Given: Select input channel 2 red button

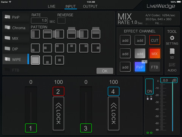Looking at the screenshot, I should point(58,91).
